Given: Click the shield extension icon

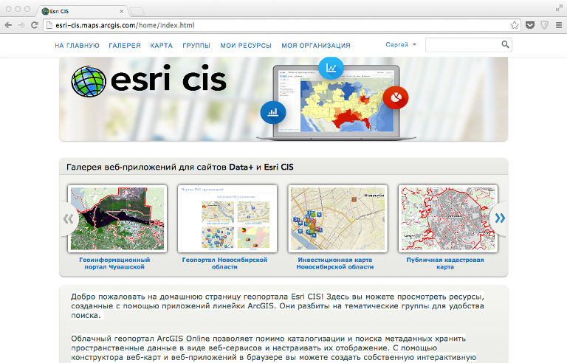Looking at the screenshot, I should pos(544,25).
